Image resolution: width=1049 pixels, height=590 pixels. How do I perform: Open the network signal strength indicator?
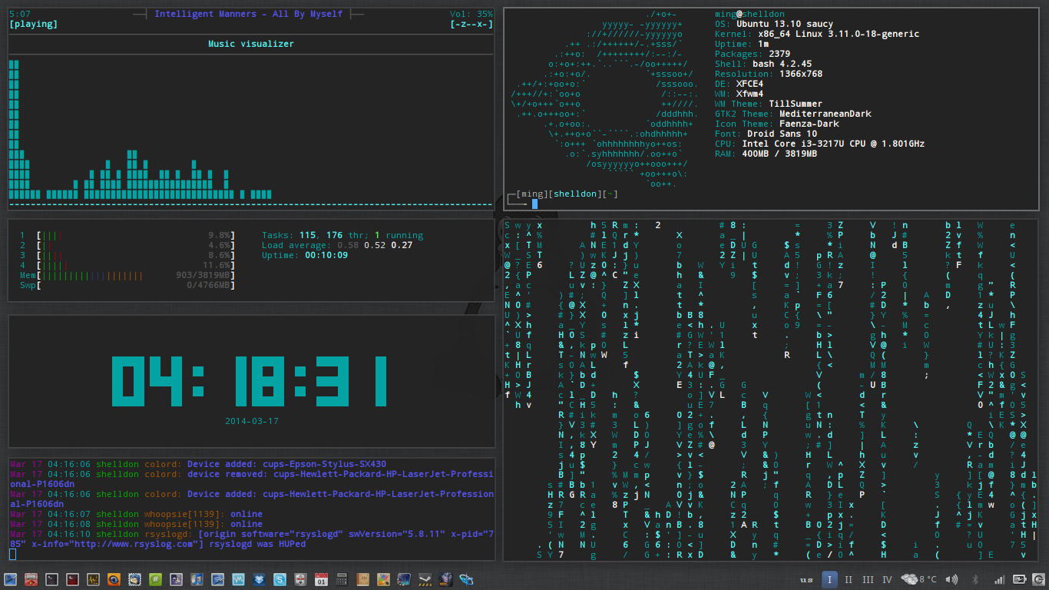(1000, 579)
